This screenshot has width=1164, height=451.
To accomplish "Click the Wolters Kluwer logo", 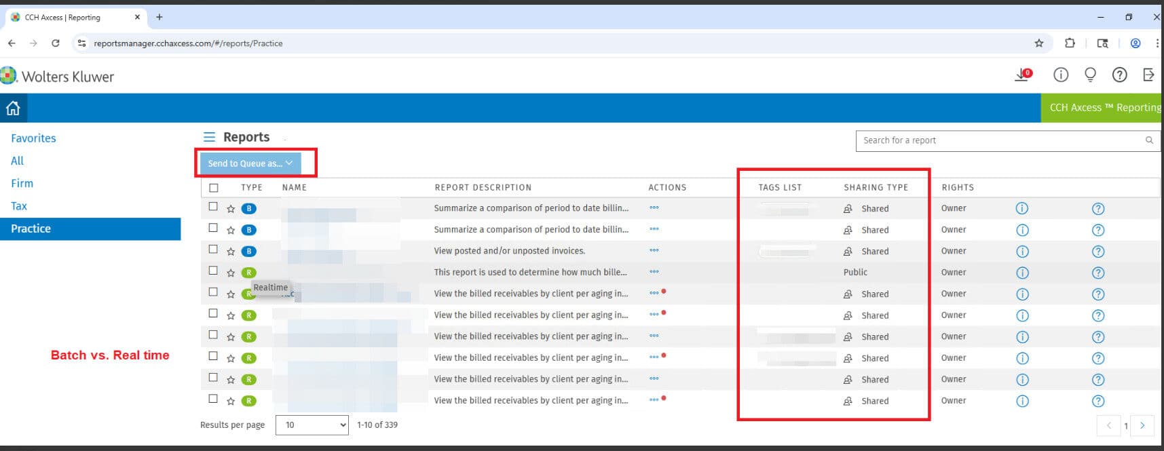I will (58, 76).
